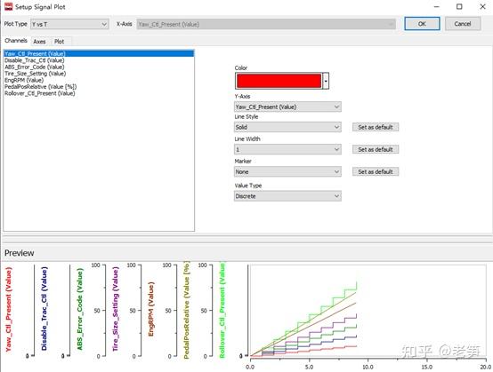
Task: Select ABS_Error_Code (Value) channel
Action: (35, 67)
